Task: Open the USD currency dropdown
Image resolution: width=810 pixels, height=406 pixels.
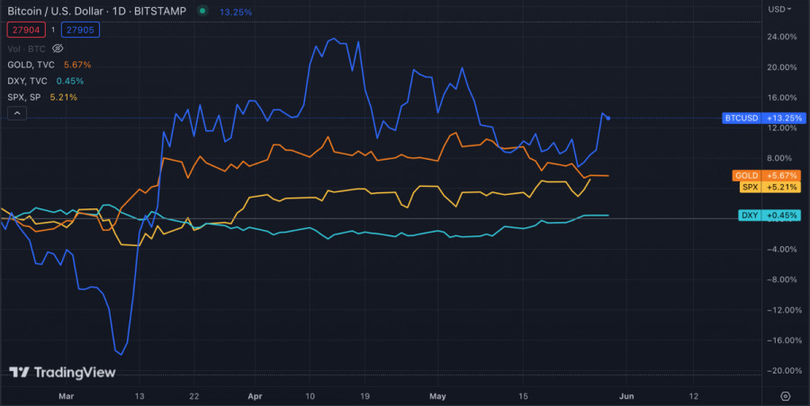Action: tap(779, 9)
